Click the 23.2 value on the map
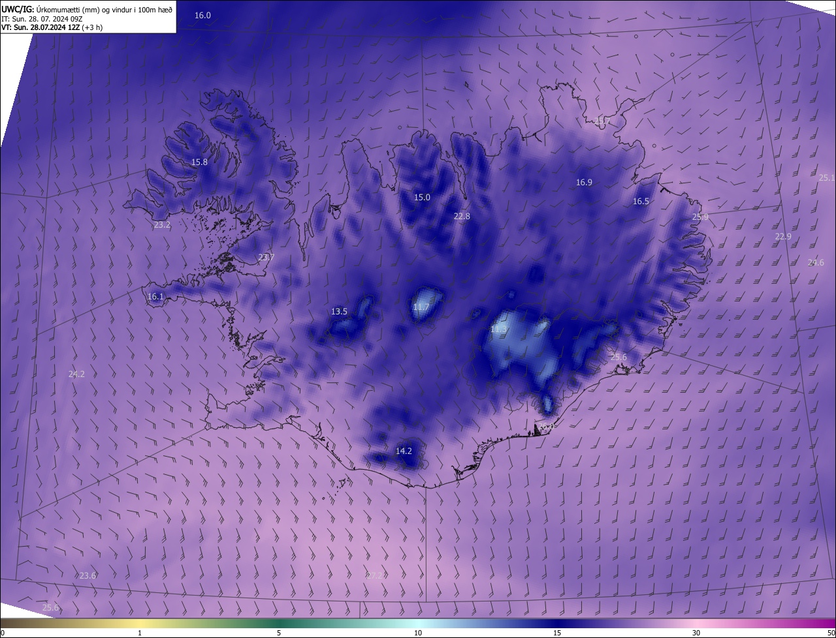Screen dimensions: 836x638 pos(162,225)
